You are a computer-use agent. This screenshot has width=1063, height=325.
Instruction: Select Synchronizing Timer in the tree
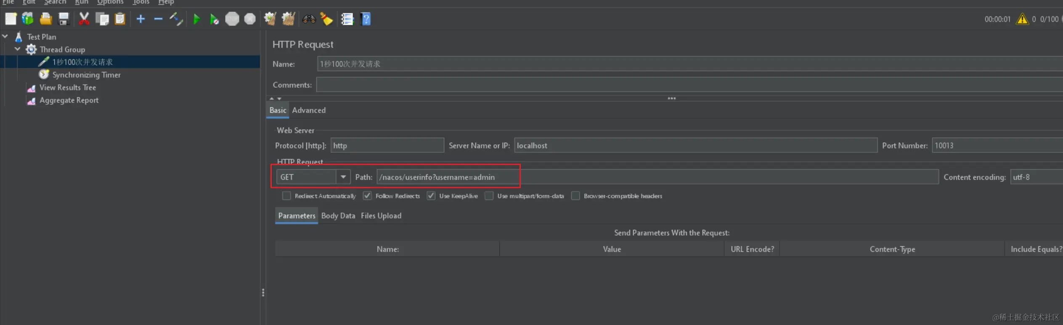[86, 75]
